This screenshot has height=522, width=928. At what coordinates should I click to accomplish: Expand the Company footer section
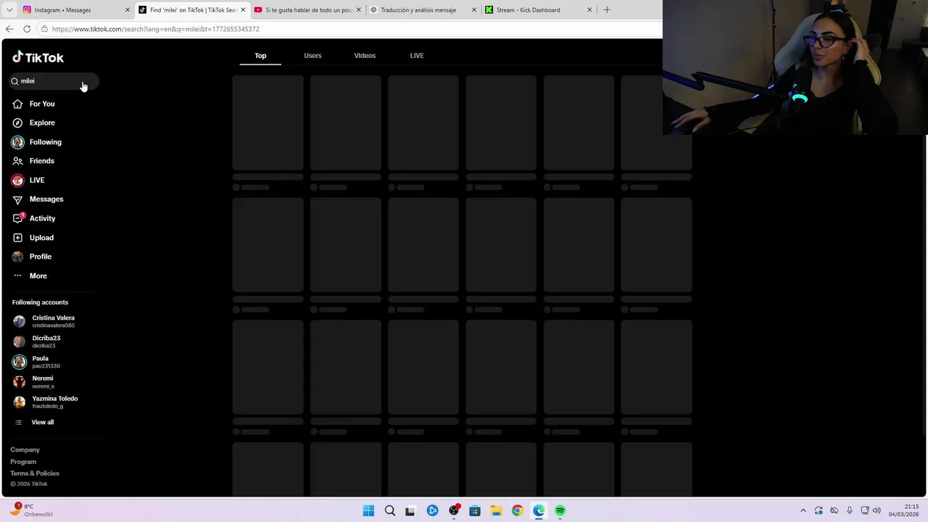[25, 449]
